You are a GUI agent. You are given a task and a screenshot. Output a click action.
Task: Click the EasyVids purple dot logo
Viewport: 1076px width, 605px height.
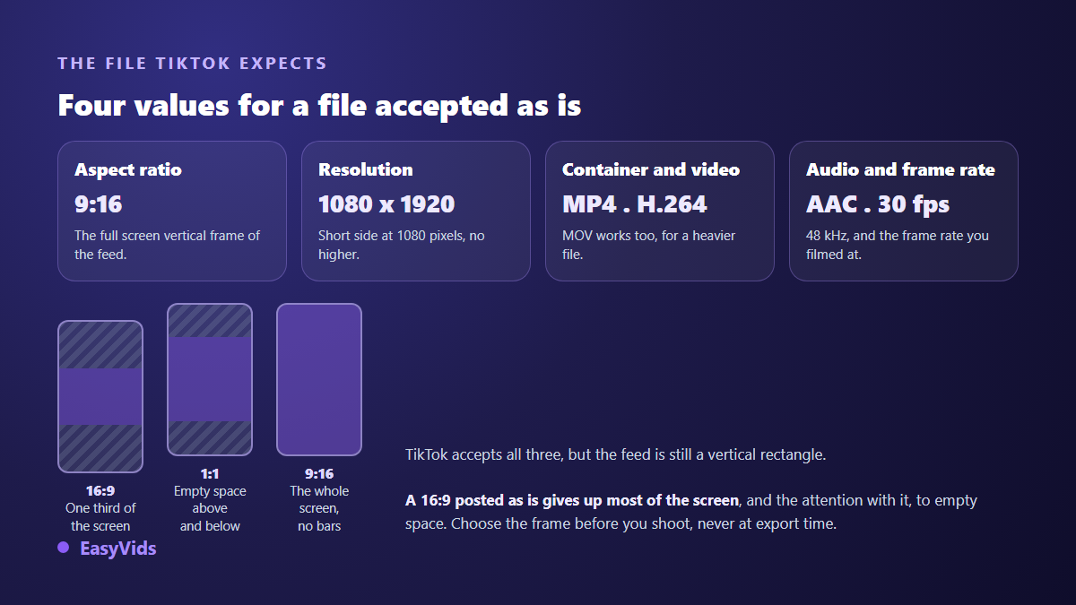coord(63,548)
